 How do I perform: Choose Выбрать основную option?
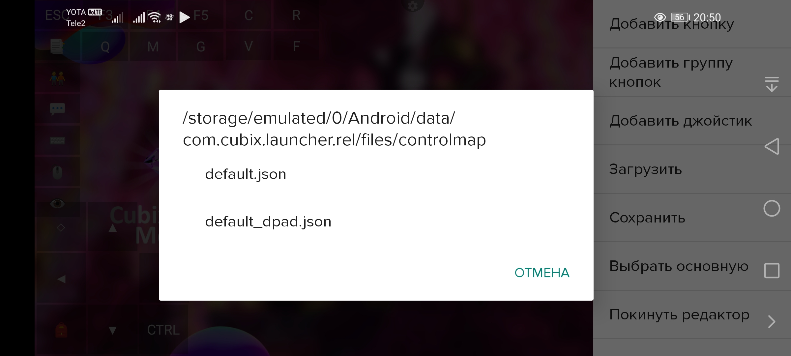coord(692,266)
